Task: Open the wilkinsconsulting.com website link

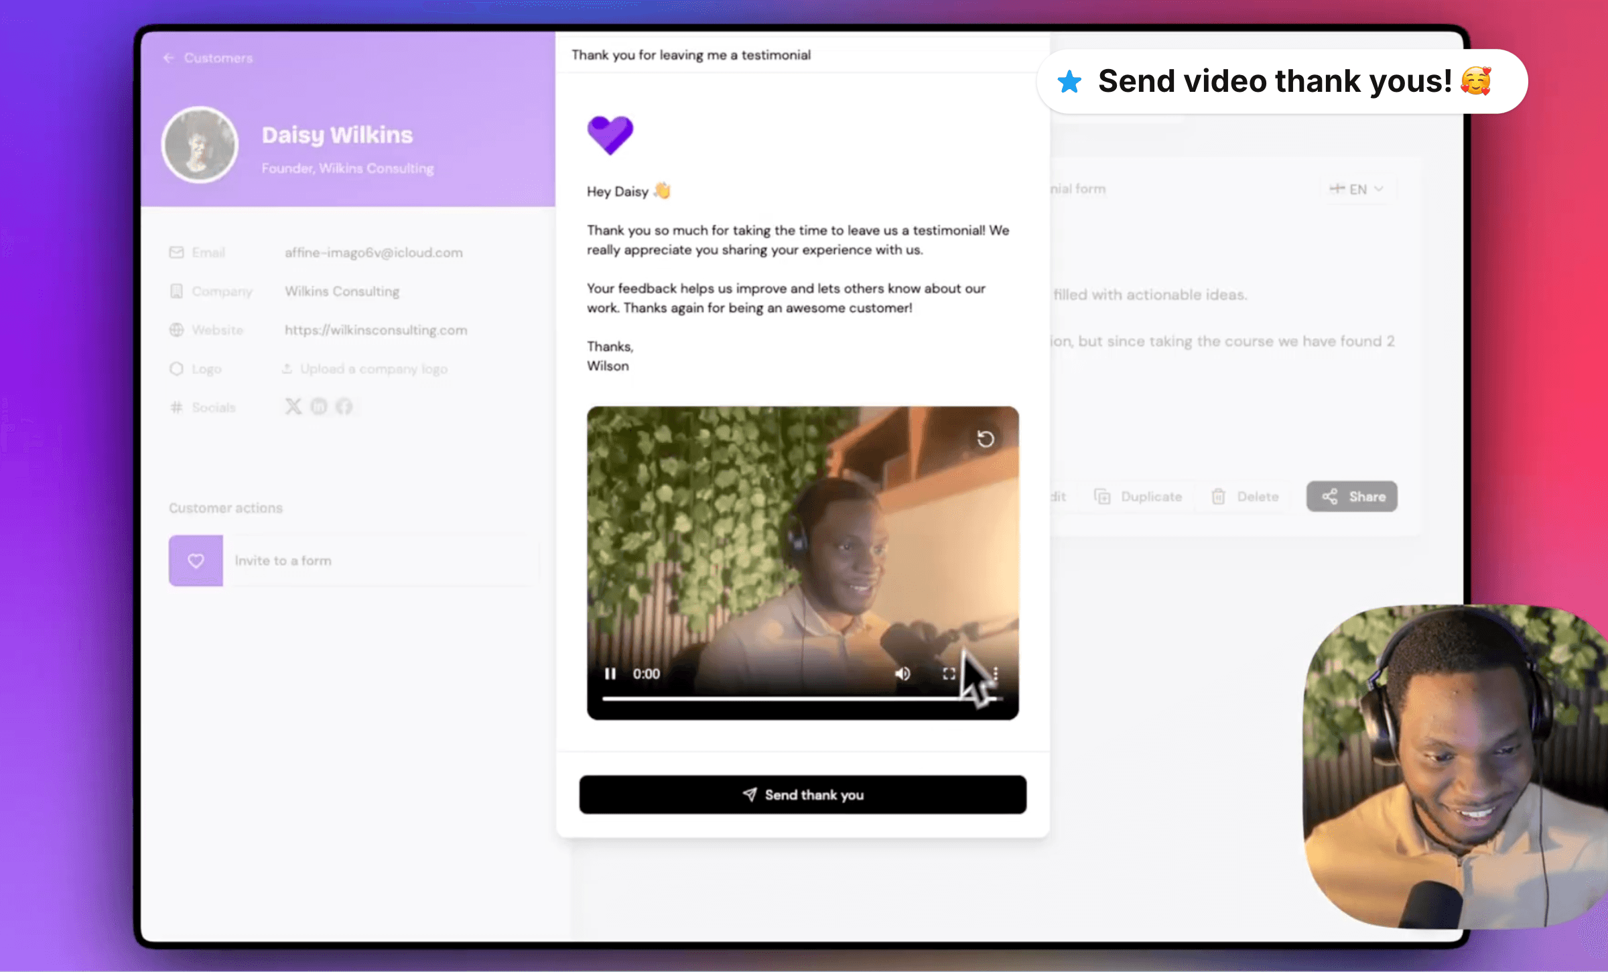Action: 376,330
